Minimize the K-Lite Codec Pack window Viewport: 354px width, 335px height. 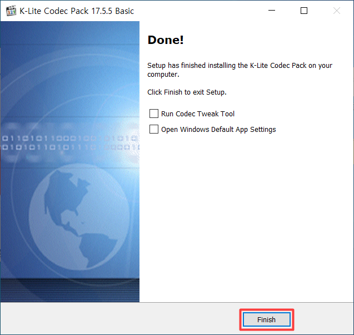click(x=272, y=11)
